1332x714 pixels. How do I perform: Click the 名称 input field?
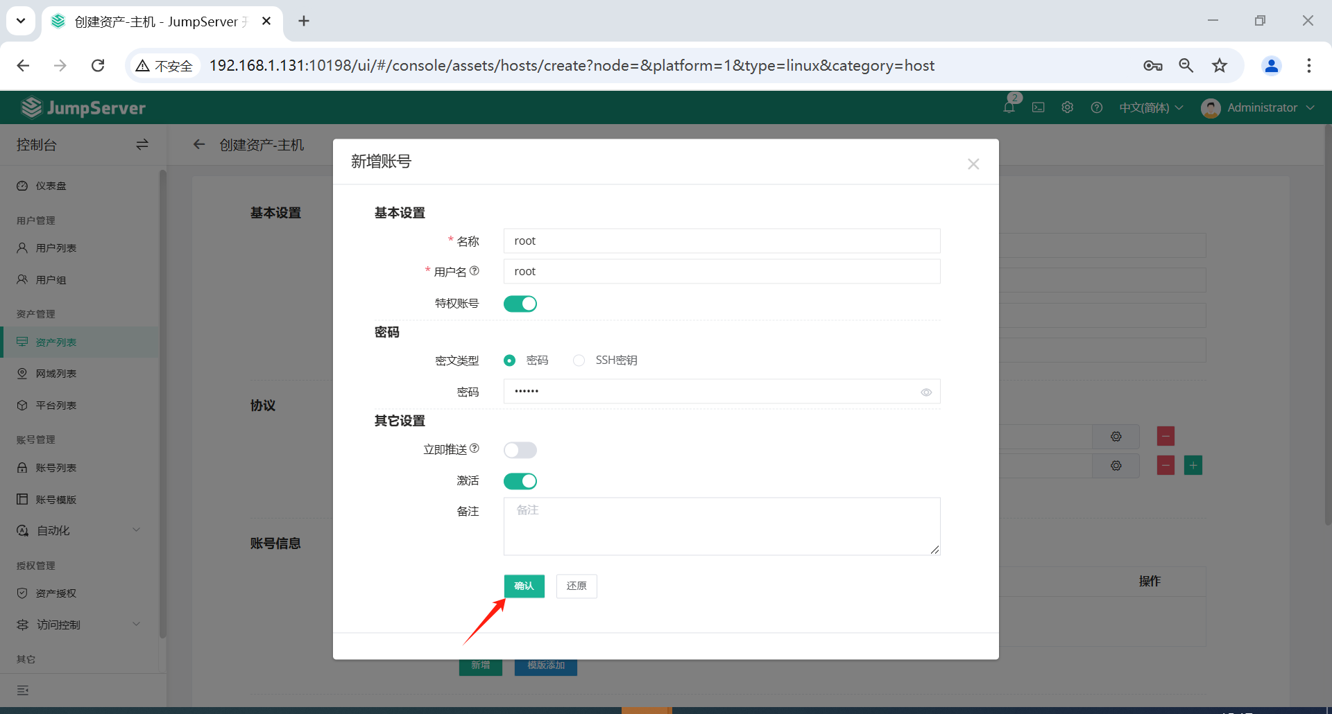[x=721, y=241]
